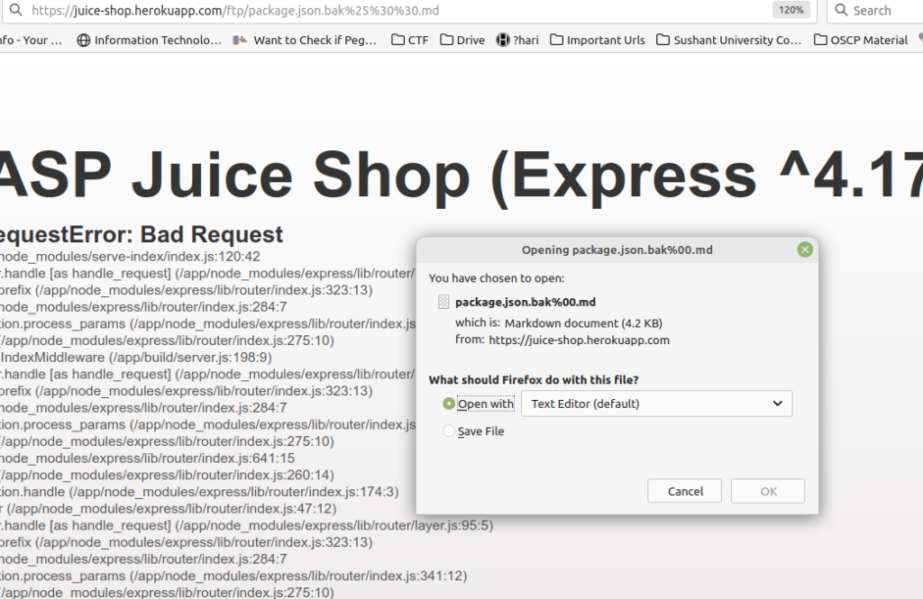Click the package.json.bak%00.md file icon

443,303
